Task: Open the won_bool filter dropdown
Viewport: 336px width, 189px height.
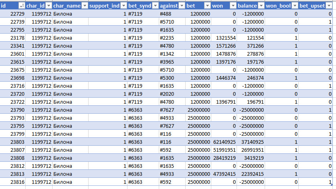Action: click(x=295, y=6)
